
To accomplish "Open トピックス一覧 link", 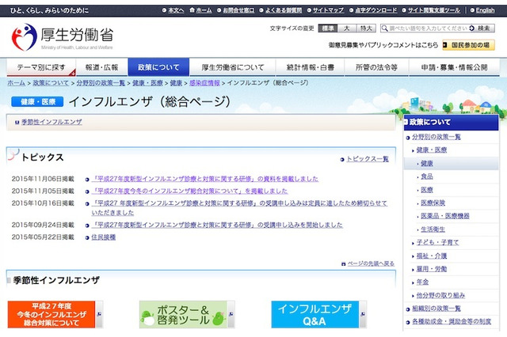I will click(x=368, y=159).
